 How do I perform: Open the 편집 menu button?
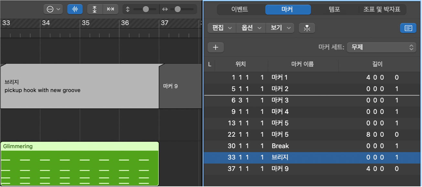click(x=221, y=28)
